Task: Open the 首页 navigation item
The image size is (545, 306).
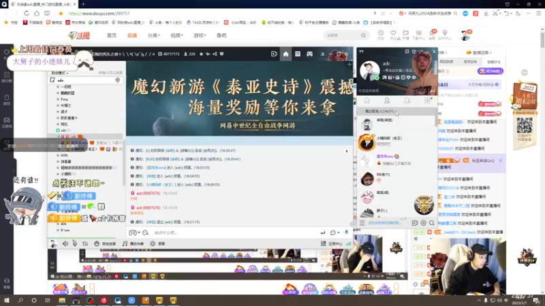Action: point(112,35)
